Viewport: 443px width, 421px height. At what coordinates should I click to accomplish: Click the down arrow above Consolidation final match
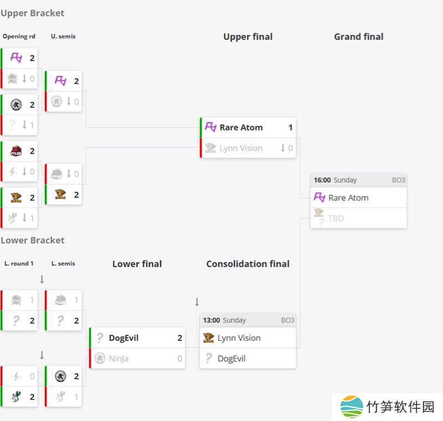click(197, 302)
